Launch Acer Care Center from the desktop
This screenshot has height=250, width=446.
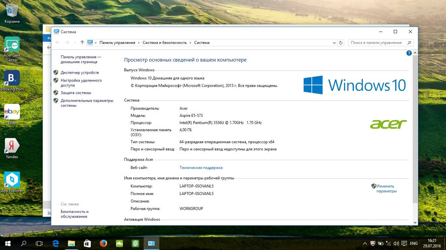(12, 49)
